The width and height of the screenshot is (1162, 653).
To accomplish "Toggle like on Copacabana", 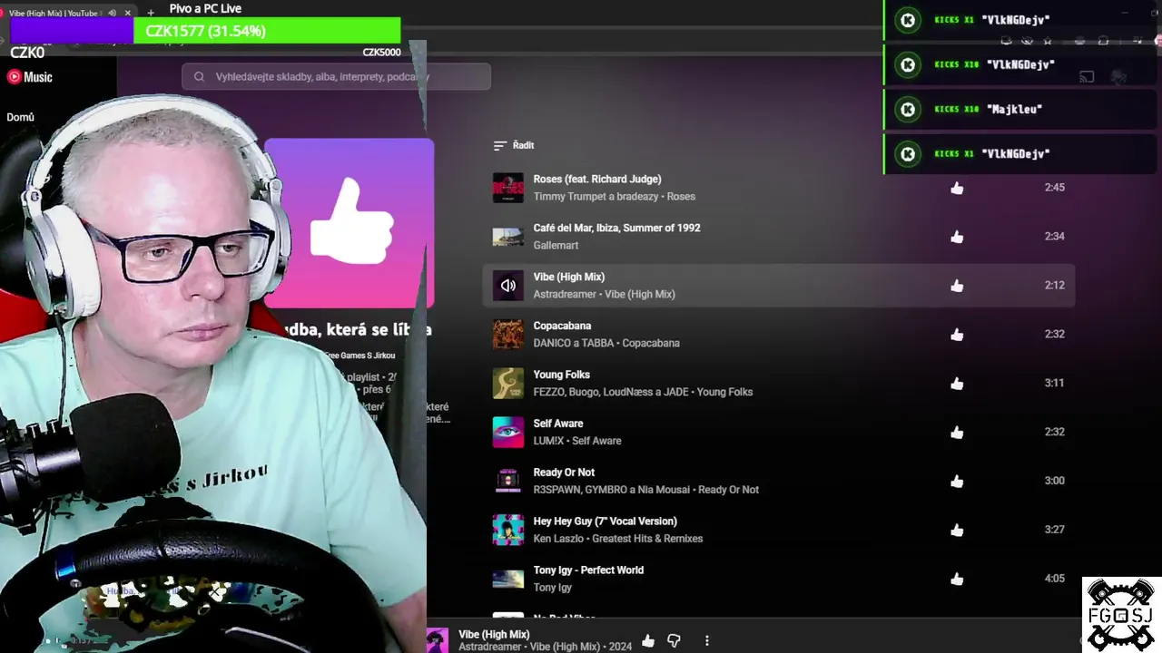I will coord(957,335).
